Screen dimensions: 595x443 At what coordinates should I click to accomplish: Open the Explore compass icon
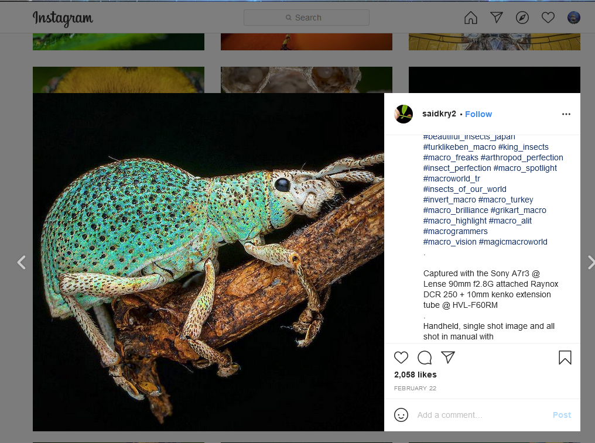pyautogui.click(x=522, y=18)
